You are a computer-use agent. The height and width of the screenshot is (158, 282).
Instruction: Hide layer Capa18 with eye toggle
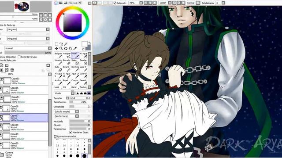click(1, 125)
